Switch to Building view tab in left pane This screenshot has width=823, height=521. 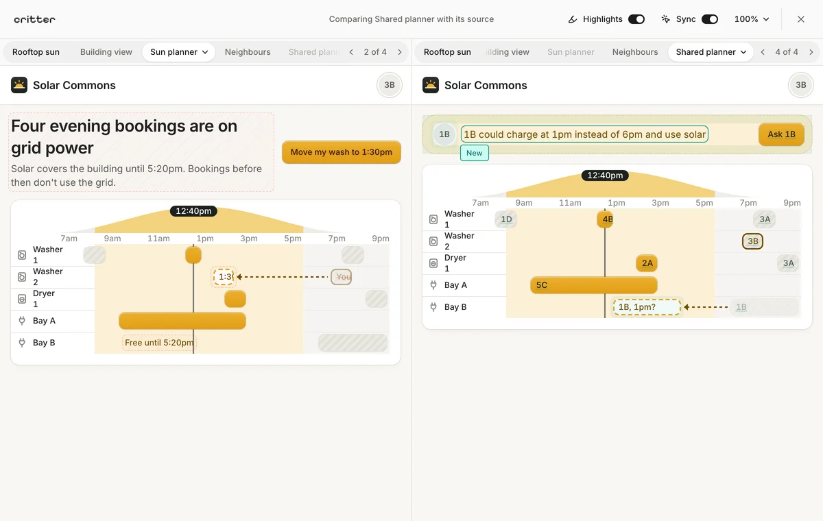coord(106,52)
